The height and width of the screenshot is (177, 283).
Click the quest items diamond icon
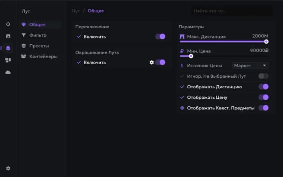(x=182, y=108)
